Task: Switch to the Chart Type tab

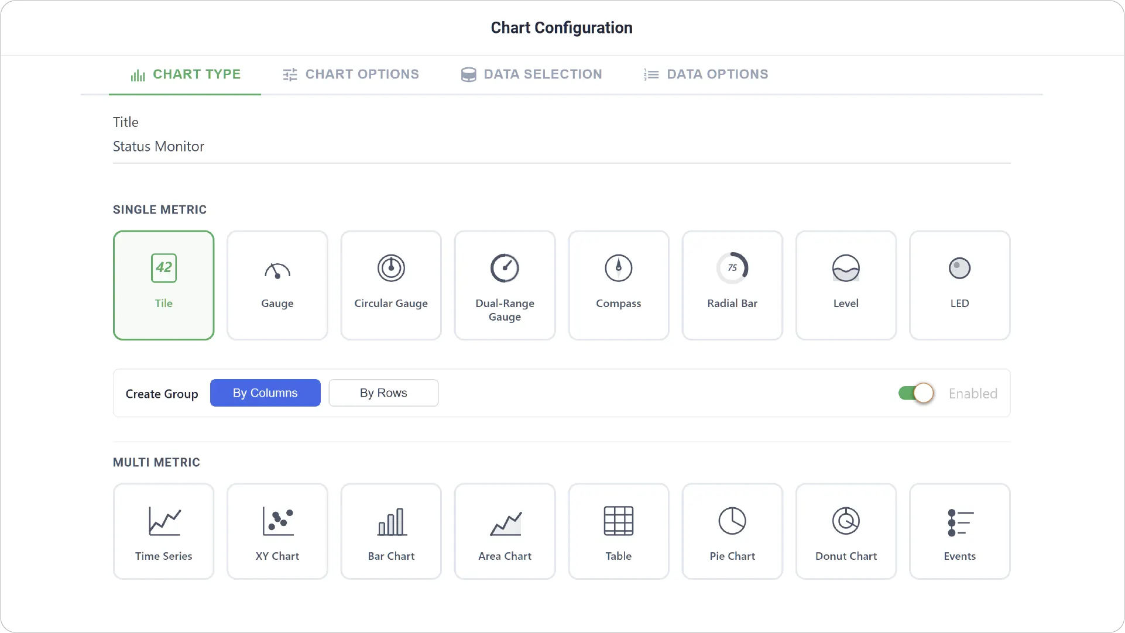Action: pos(185,75)
